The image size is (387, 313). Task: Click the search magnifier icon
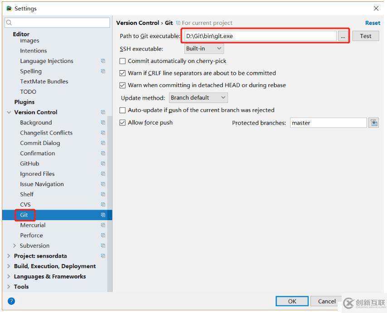[9, 23]
